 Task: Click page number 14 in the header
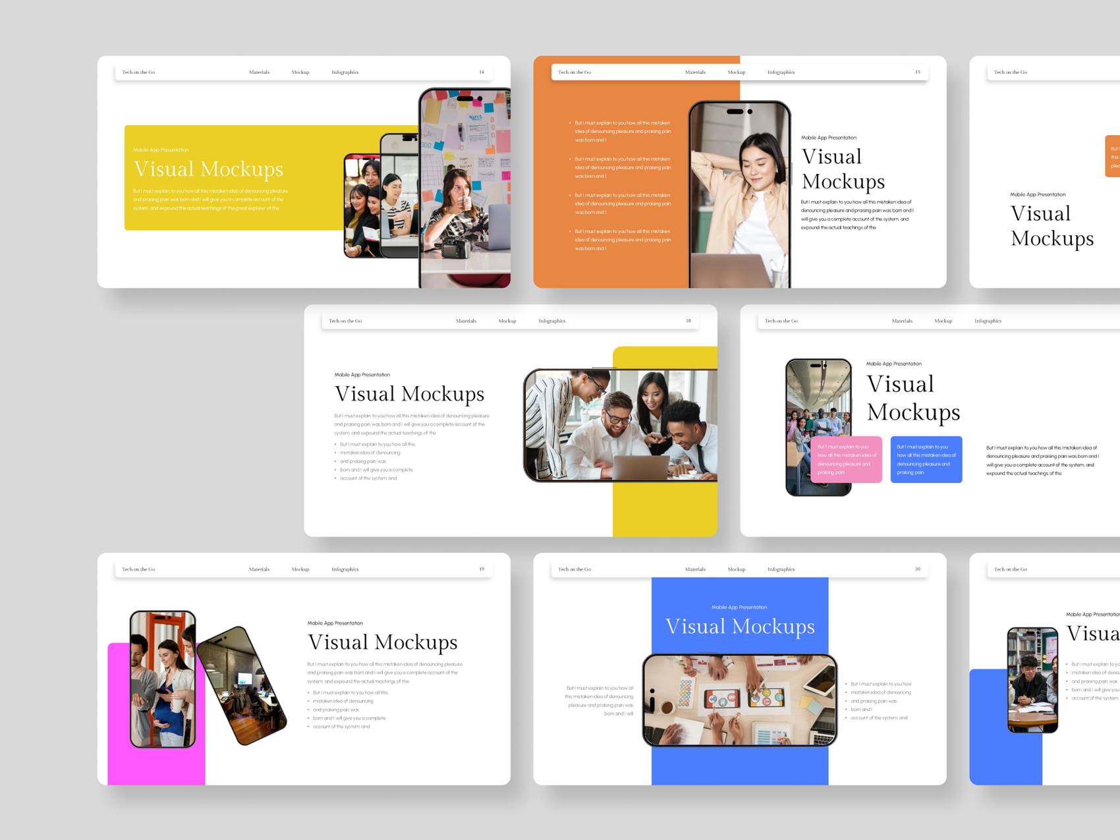482,72
